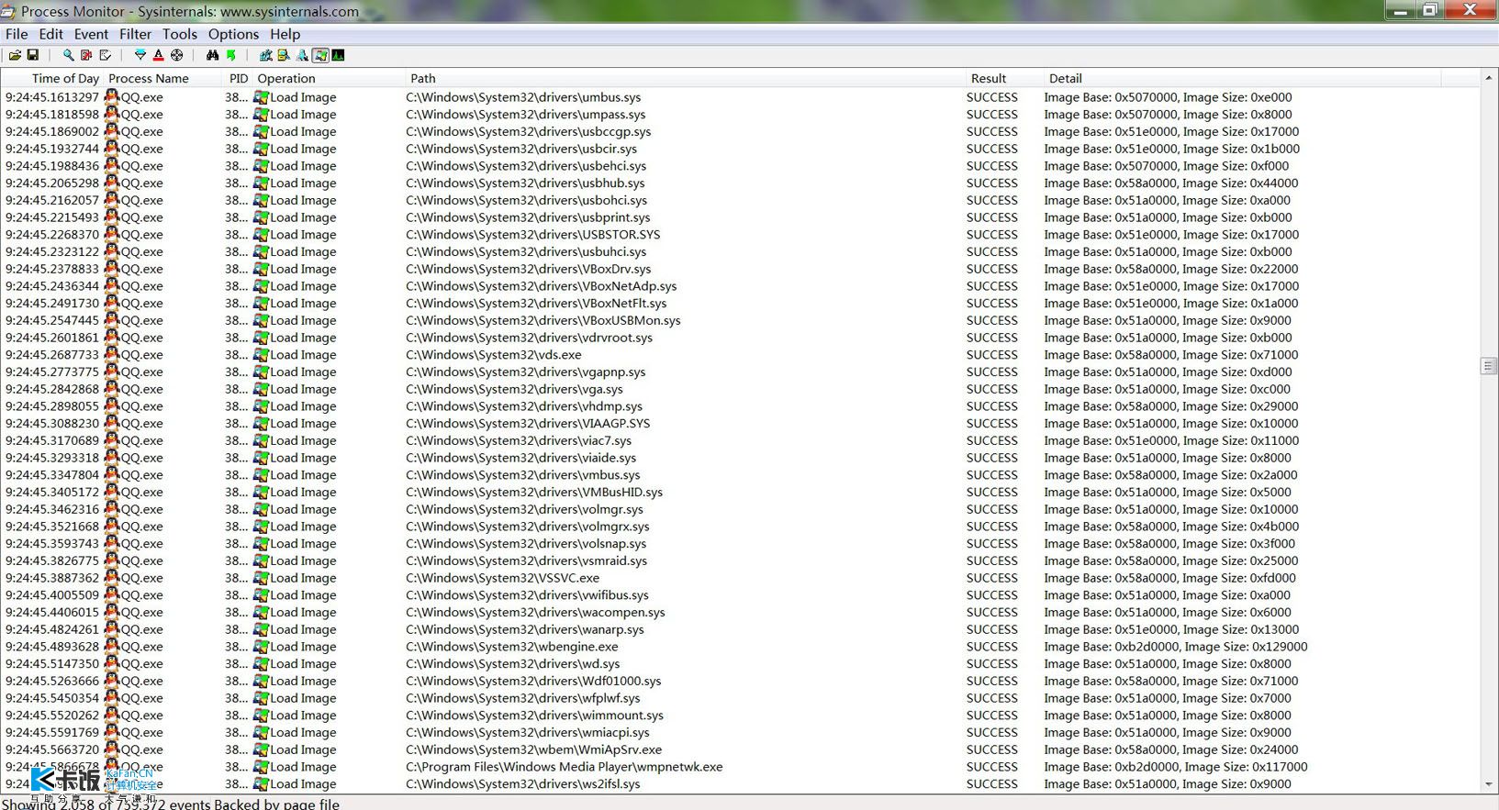Open the Filter funnel icon

(x=140, y=55)
